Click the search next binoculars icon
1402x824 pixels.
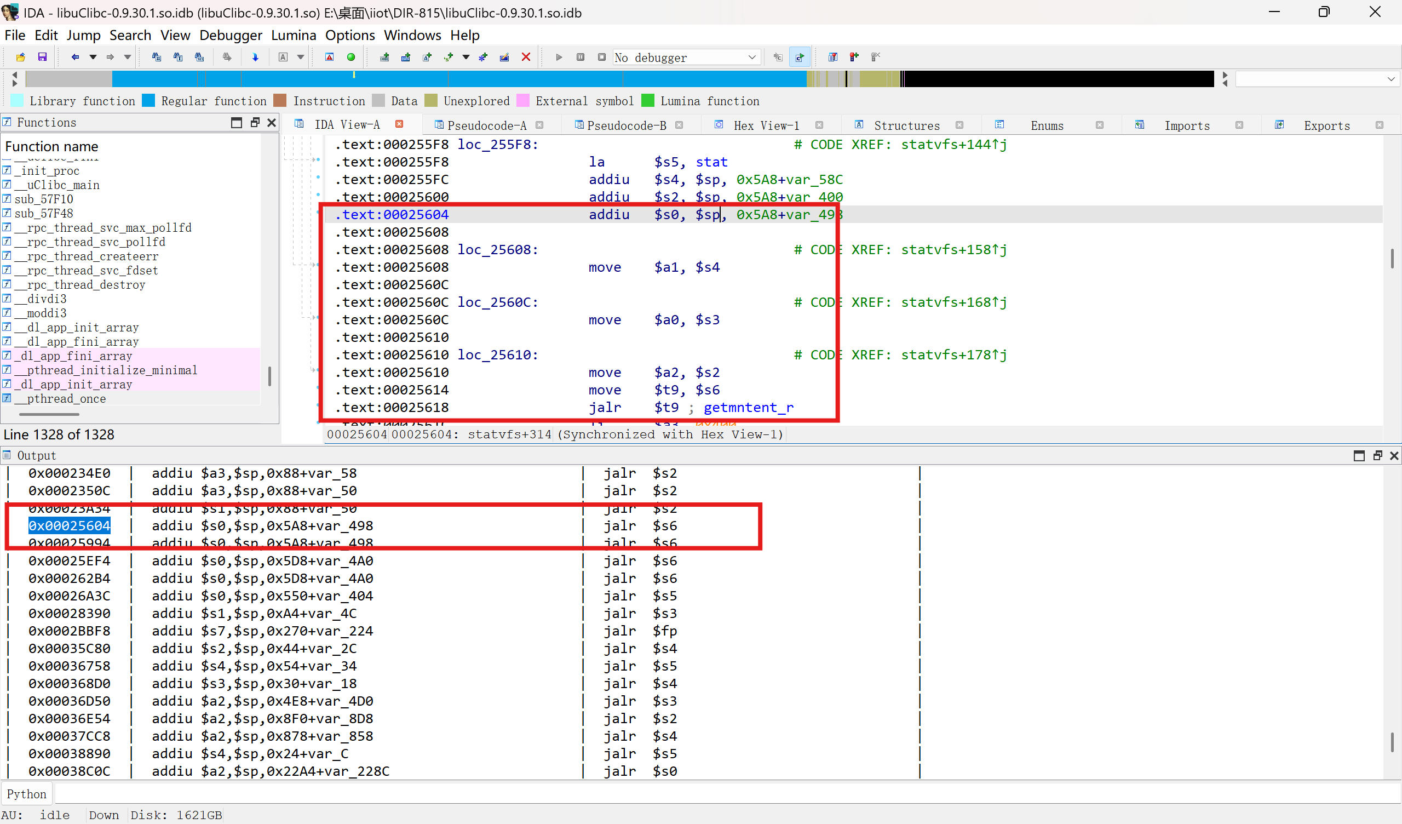227,57
